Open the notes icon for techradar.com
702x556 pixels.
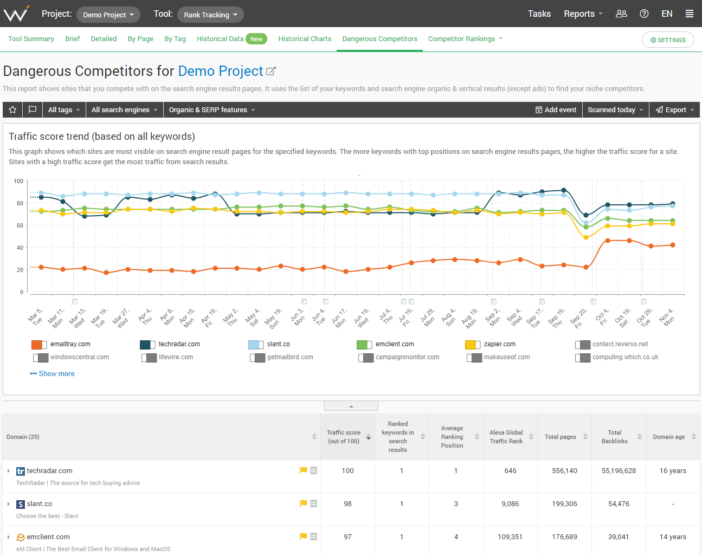pyautogui.click(x=314, y=470)
